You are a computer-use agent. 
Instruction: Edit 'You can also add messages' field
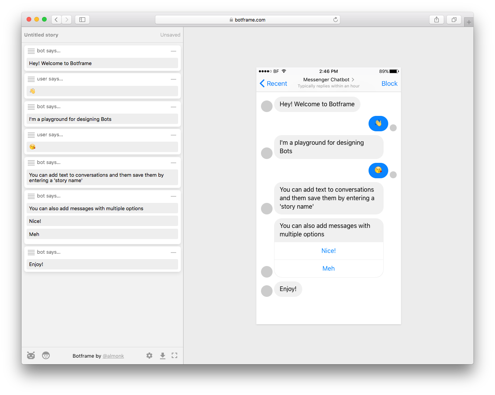103,208
